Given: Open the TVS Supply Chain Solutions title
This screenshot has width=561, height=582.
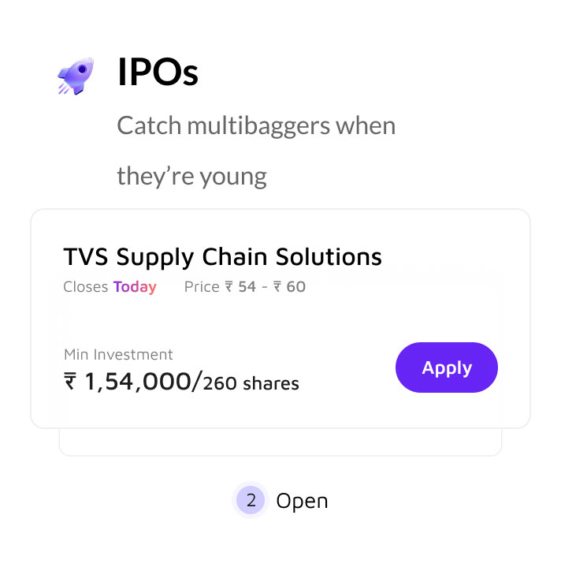Looking at the screenshot, I should (222, 256).
